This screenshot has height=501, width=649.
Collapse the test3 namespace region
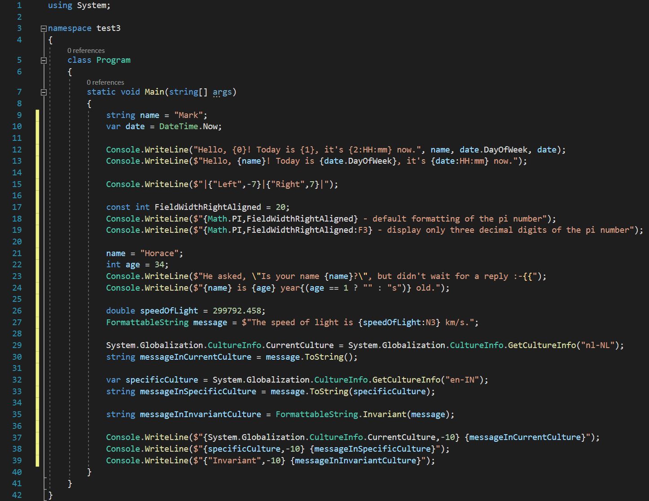coord(43,28)
